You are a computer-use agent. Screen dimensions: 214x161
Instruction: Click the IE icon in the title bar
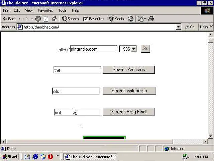tap(3, 3)
